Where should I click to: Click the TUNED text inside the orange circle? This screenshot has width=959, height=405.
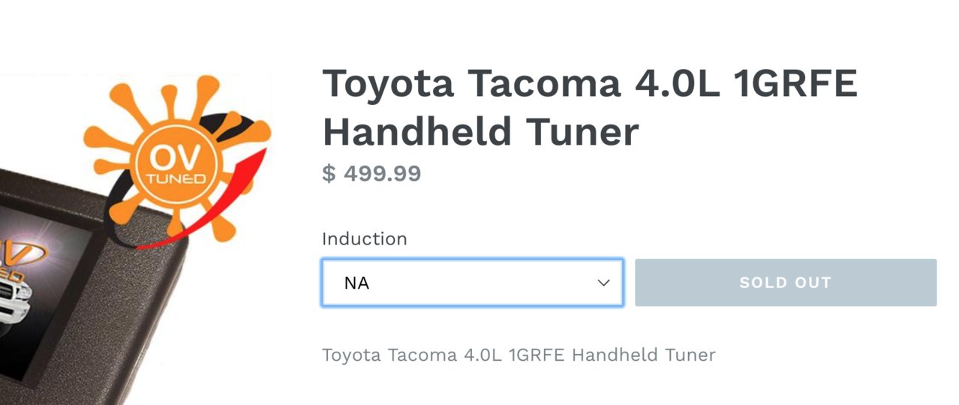pyautogui.click(x=173, y=179)
